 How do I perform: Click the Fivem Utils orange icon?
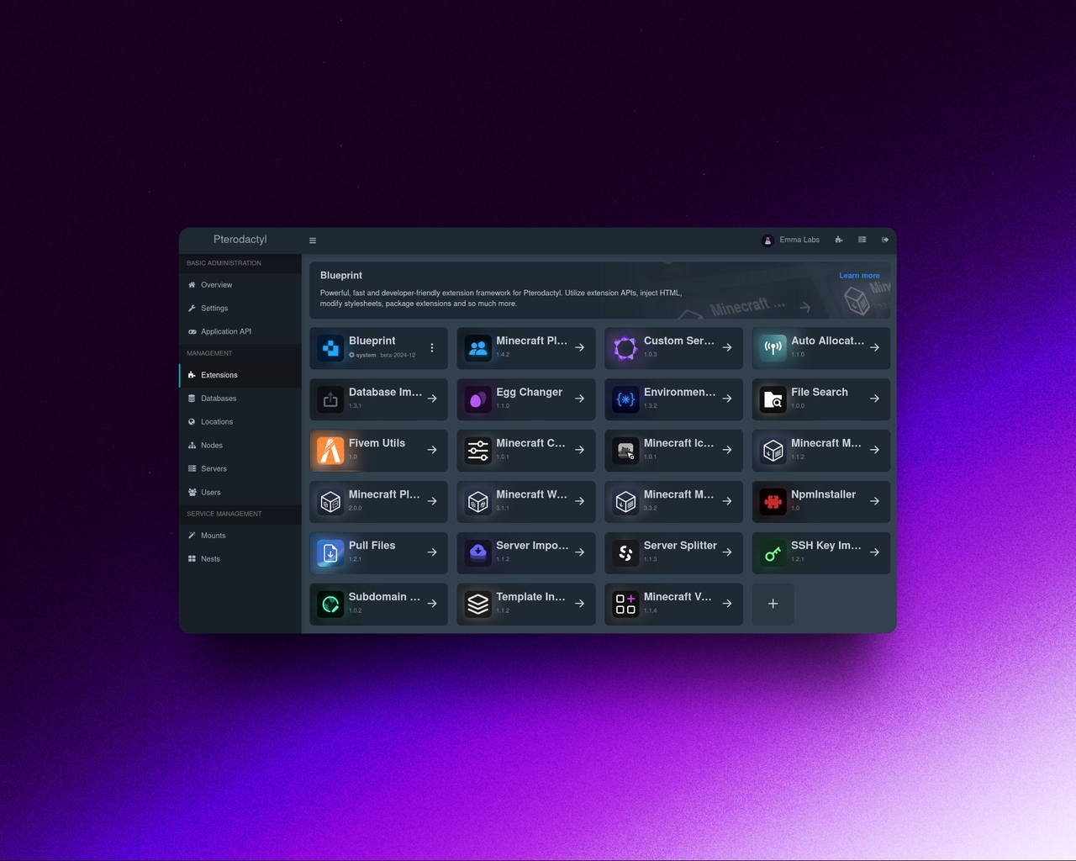(x=330, y=450)
